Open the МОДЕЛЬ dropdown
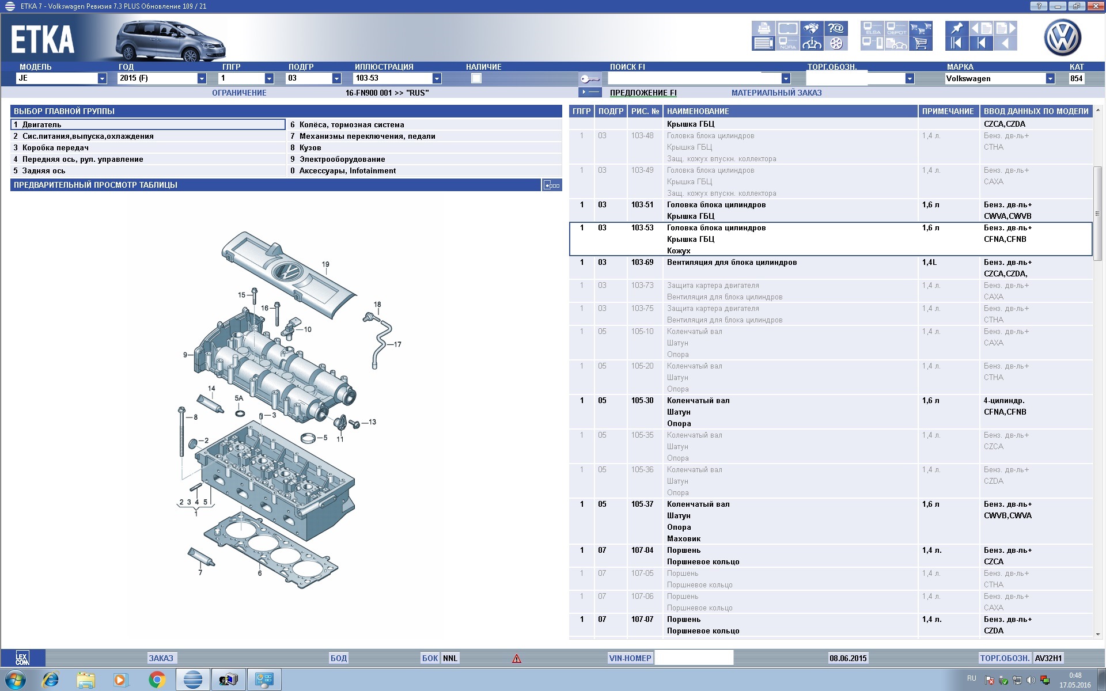Screen dimensions: 1106x691 tap(102, 78)
